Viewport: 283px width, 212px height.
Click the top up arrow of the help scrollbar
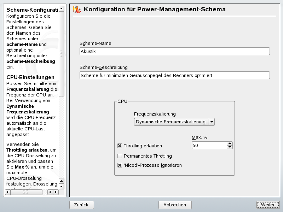(62, 8)
